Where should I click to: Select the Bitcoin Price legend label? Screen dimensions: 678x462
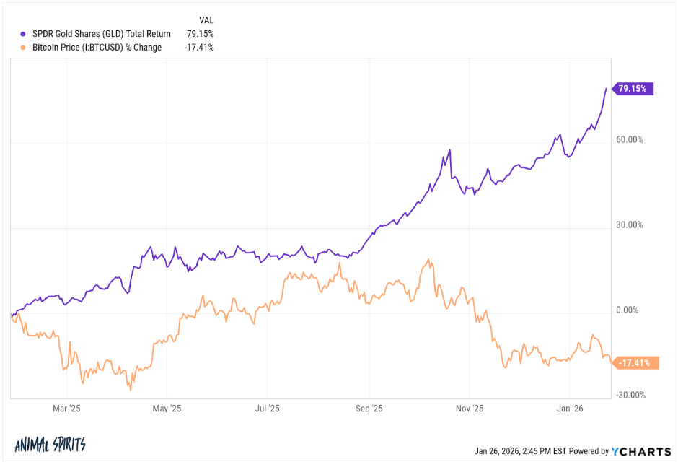(97, 48)
